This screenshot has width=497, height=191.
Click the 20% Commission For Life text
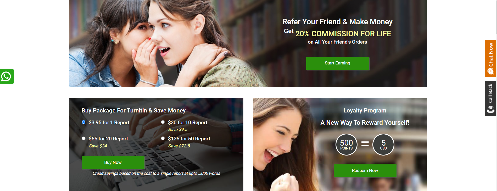tap(343, 34)
